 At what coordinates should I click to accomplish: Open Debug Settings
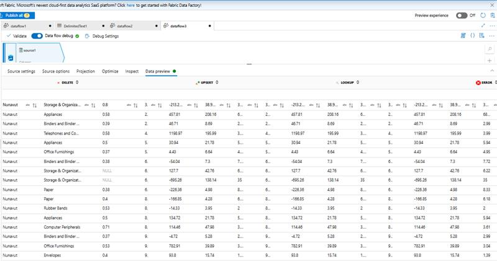click(x=102, y=36)
